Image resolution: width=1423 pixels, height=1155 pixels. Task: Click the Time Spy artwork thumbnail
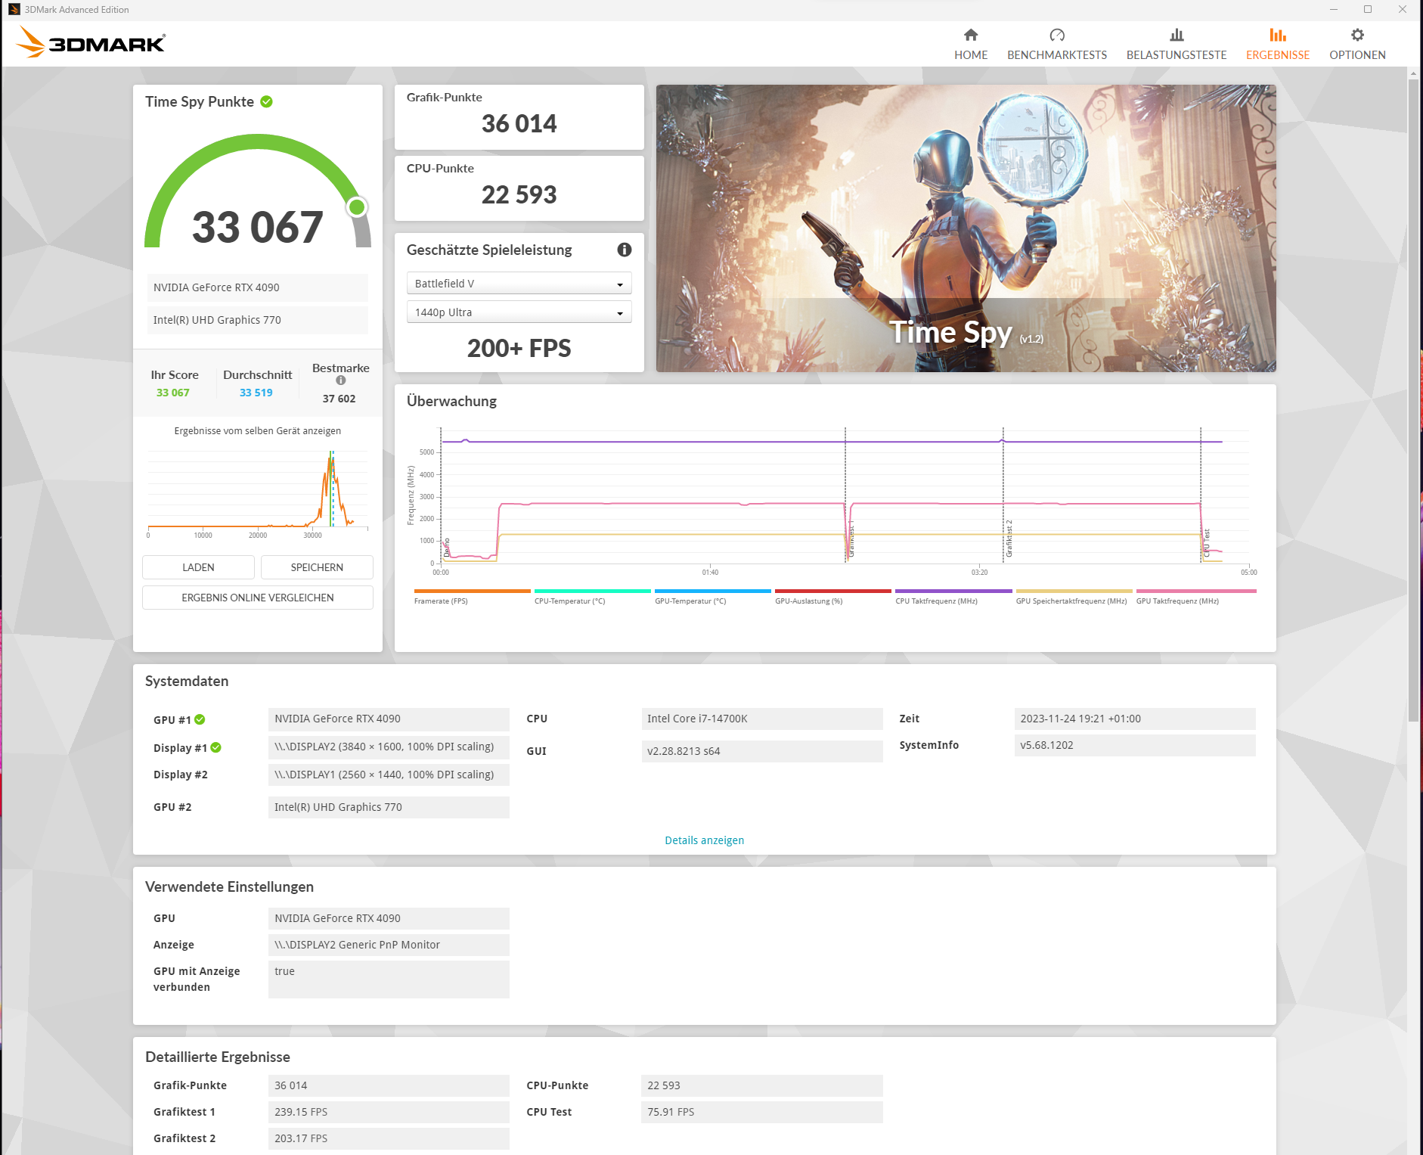pyautogui.click(x=966, y=228)
